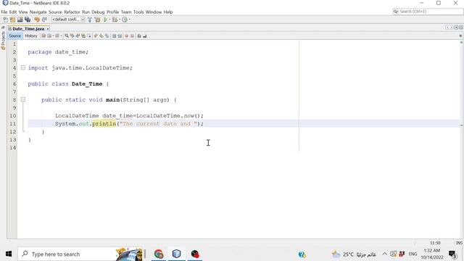Viewport: 464px width, 261px height.
Task: Open the Debug menu
Action: [98, 12]
